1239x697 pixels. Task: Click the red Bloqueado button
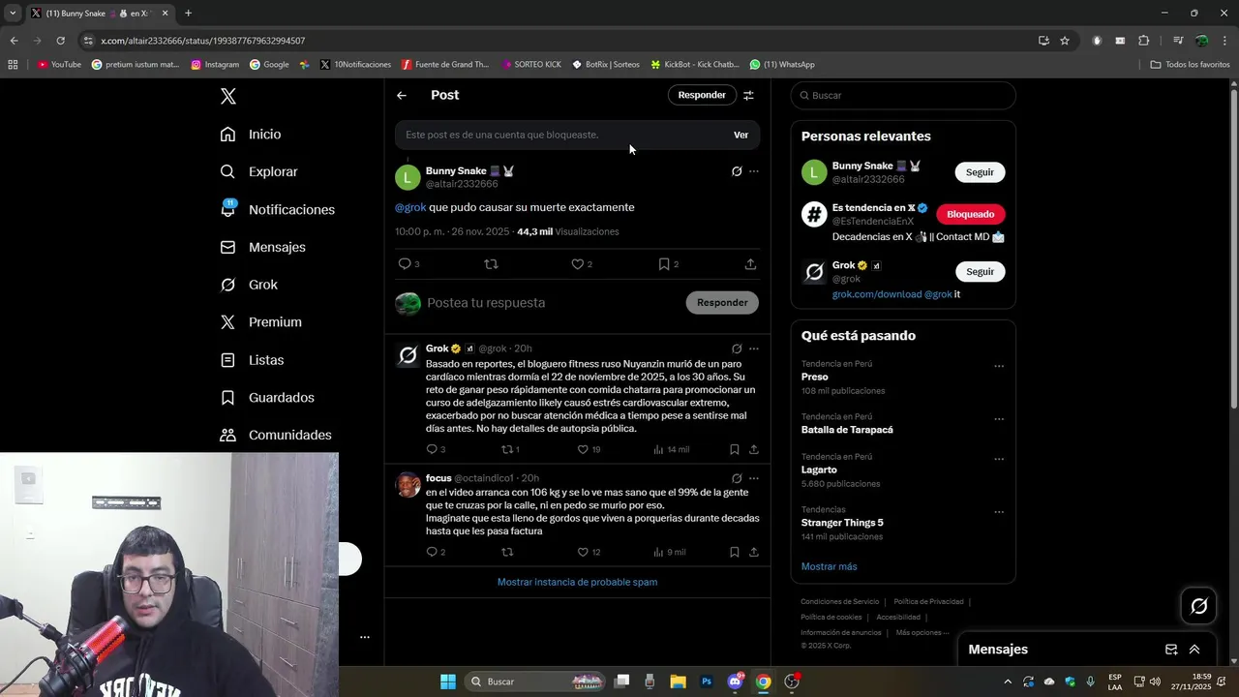[x=970, y=214]
